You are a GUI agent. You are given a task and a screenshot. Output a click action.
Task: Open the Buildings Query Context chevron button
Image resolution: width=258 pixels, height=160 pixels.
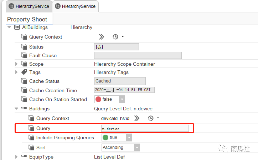coord(137,118)
